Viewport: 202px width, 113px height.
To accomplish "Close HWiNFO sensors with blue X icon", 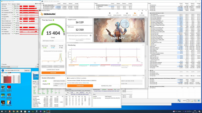I will pos(199,101).
